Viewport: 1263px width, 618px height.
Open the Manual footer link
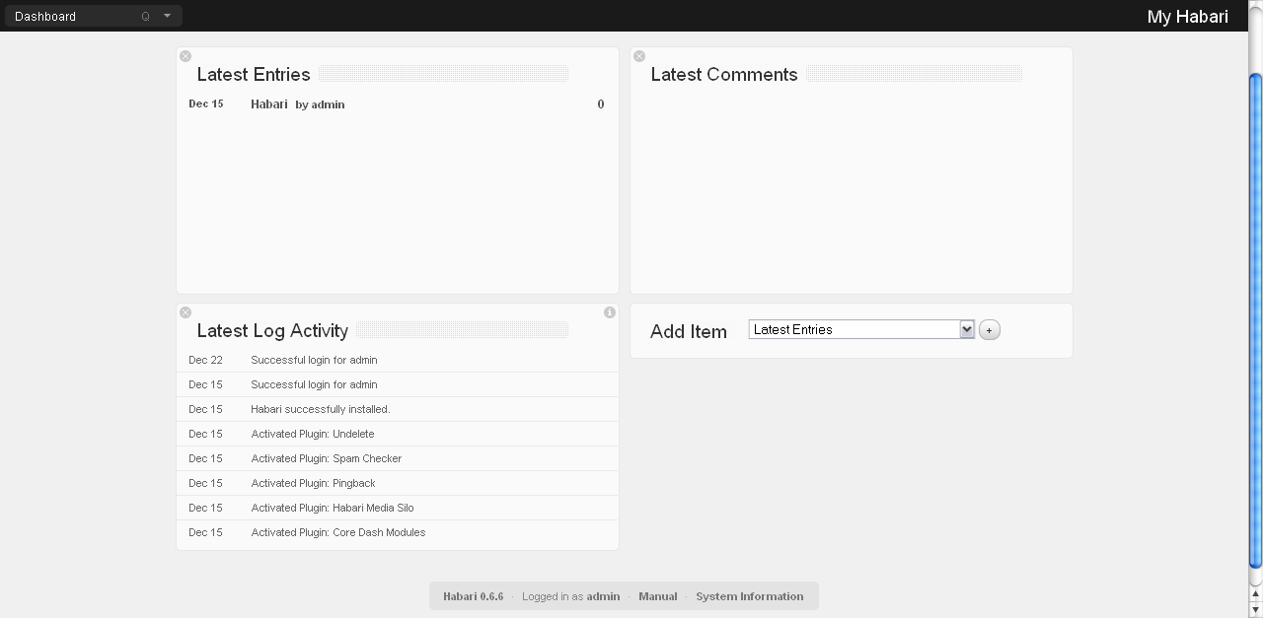657,596
